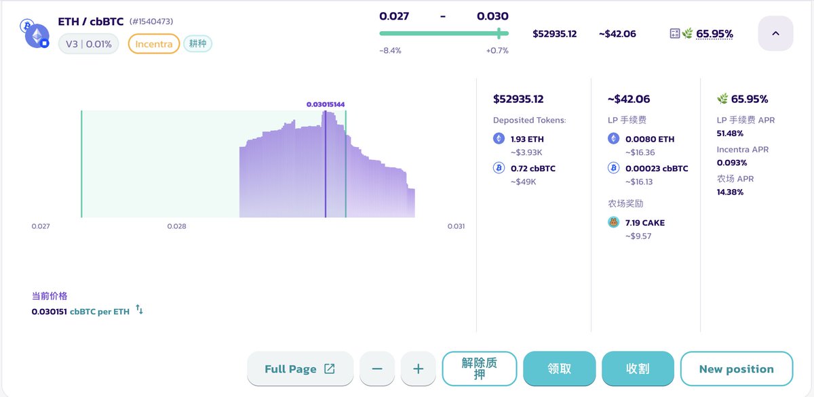Click the 当前价格 current price label
814x397 pixels.
click(50, 296)
